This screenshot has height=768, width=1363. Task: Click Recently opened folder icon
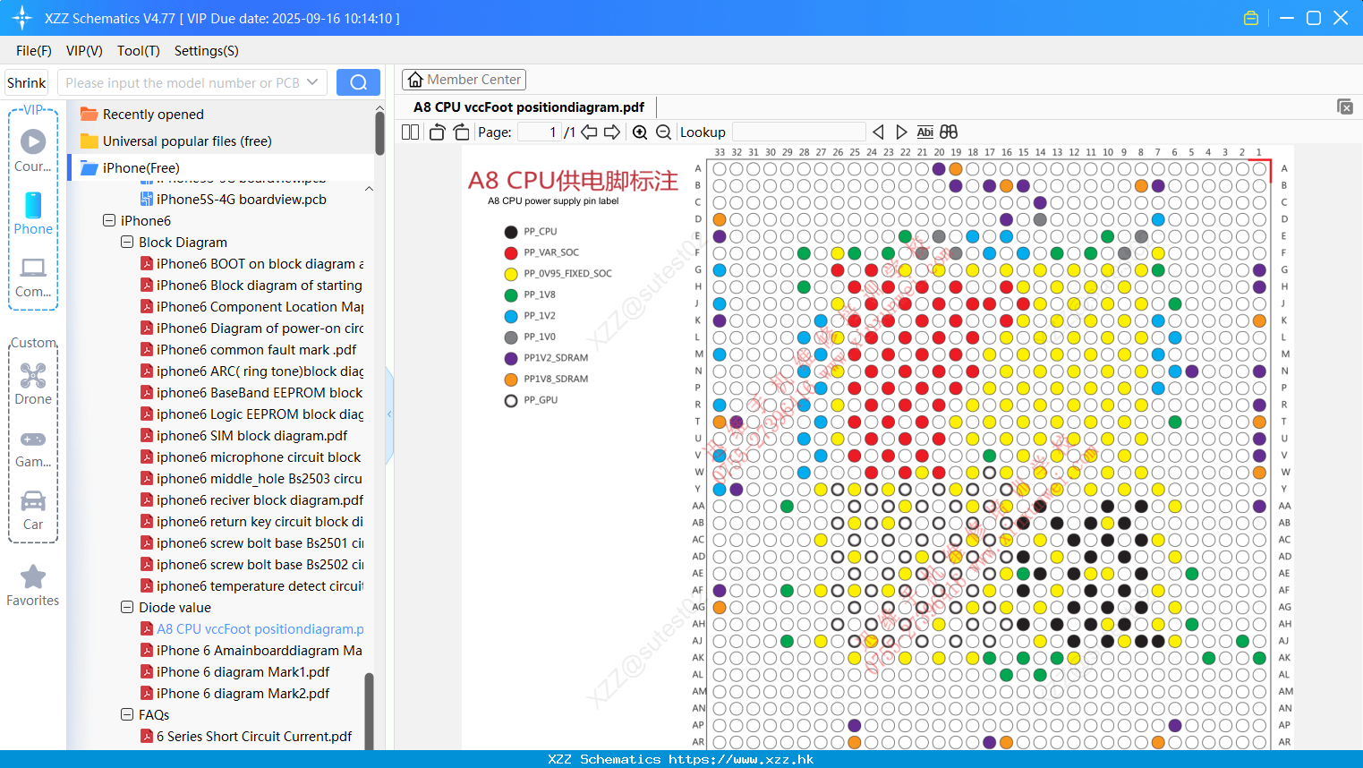89,114
